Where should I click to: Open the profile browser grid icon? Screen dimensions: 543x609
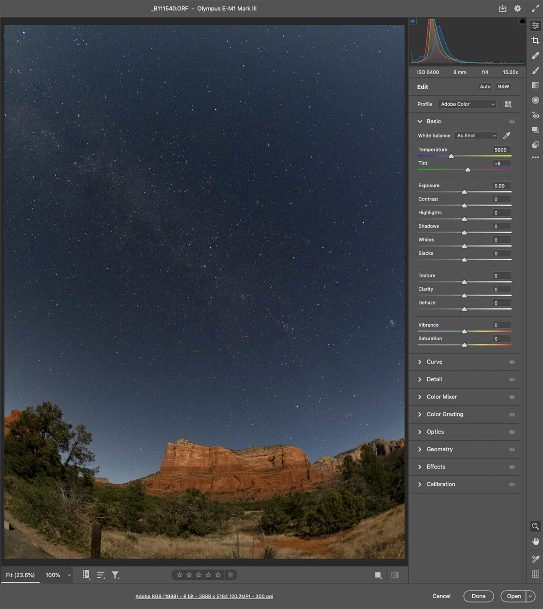pos(508,104)
